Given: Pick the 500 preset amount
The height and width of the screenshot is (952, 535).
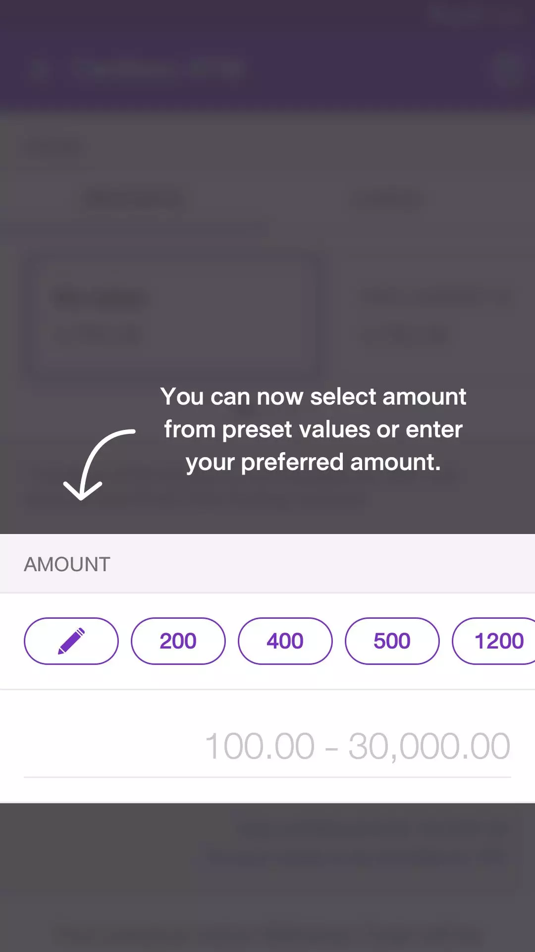Looking at the screenshot, I should coord(392,641).
